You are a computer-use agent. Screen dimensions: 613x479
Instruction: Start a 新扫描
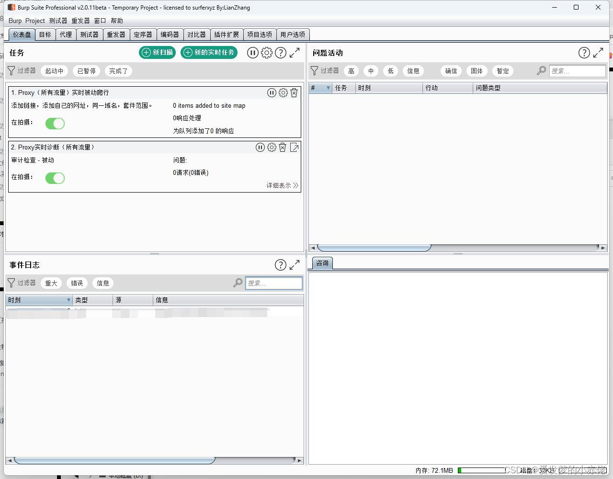tap(158, 53)
